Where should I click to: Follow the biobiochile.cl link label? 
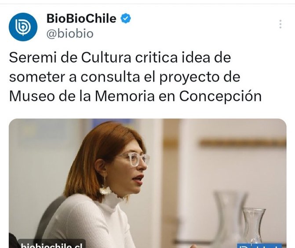tap(51, 244)
